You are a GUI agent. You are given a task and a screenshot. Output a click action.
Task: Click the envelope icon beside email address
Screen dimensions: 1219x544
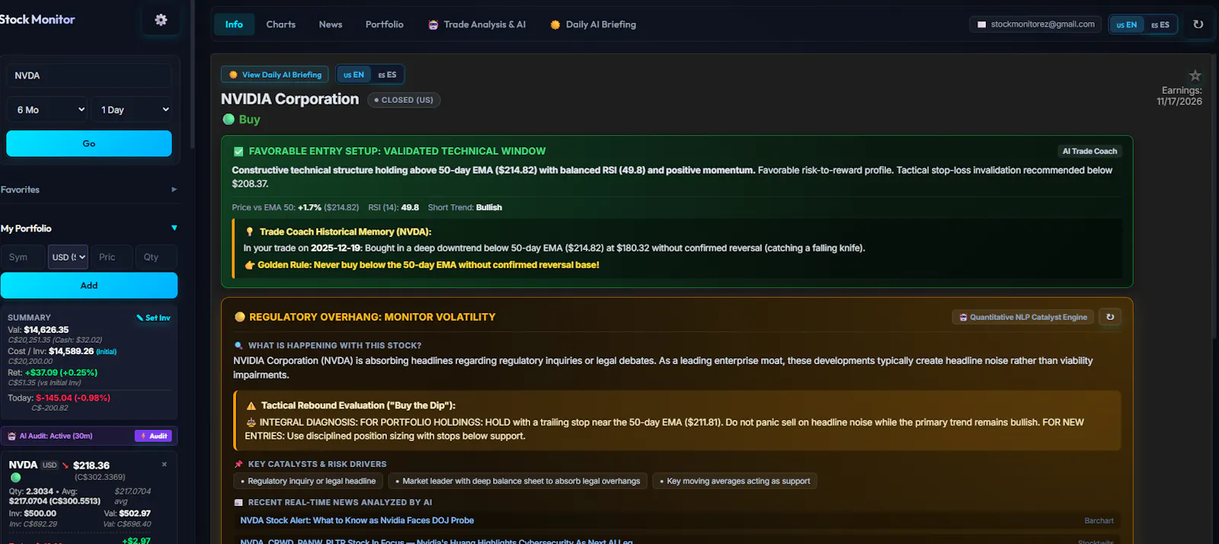[982, 24]
